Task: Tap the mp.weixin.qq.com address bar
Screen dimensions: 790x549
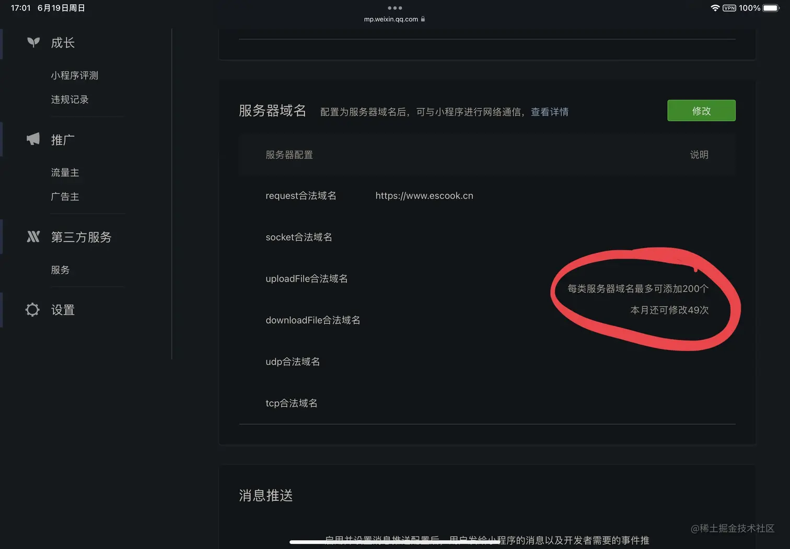Action: 391,19
